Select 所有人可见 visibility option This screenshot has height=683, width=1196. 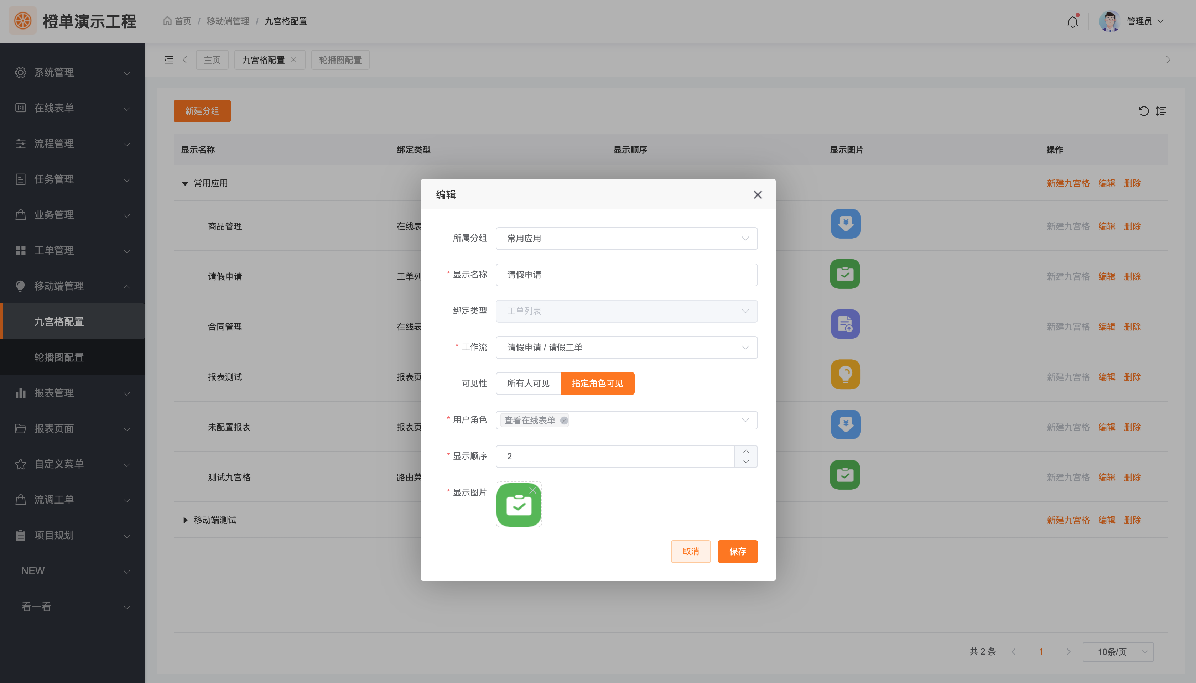528,383
